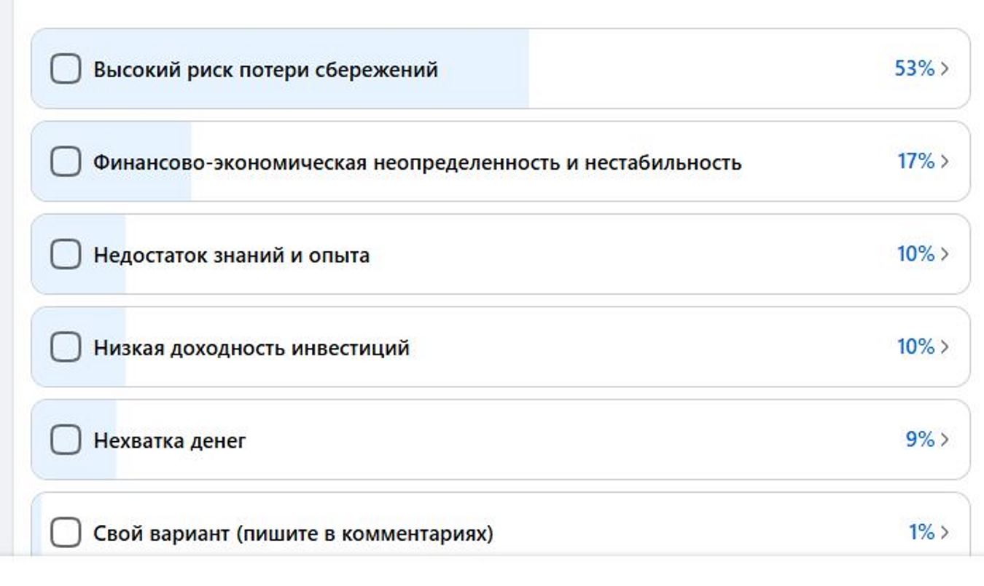Click the arrow on the Низкая доходность row

tap(945, 347)
